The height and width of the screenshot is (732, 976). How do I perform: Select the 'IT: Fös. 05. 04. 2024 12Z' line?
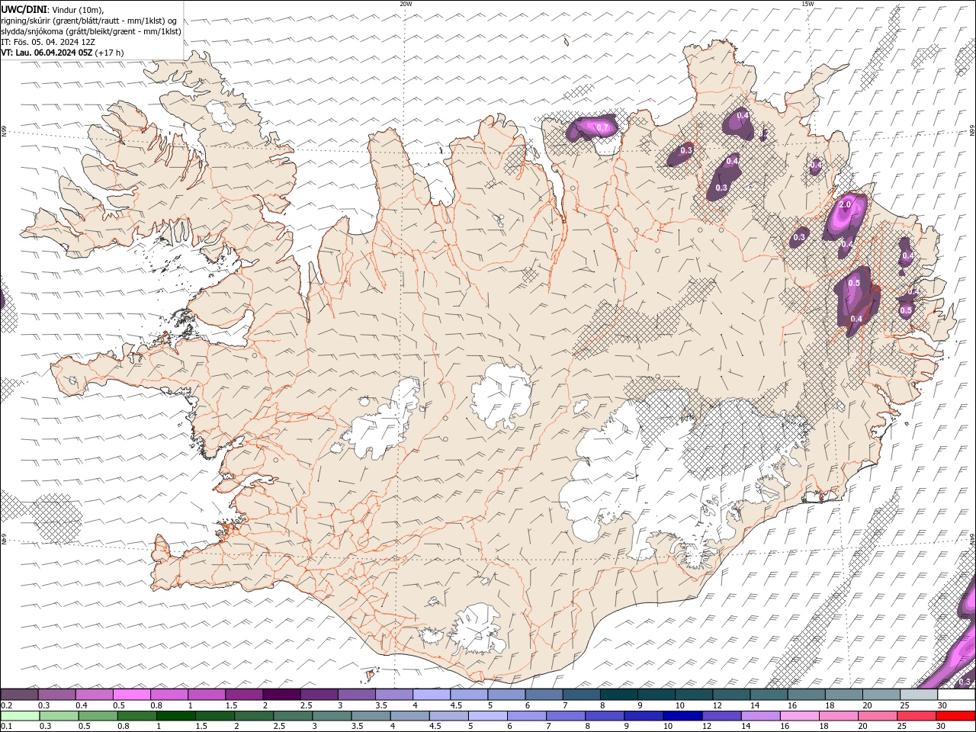(48, 42)
